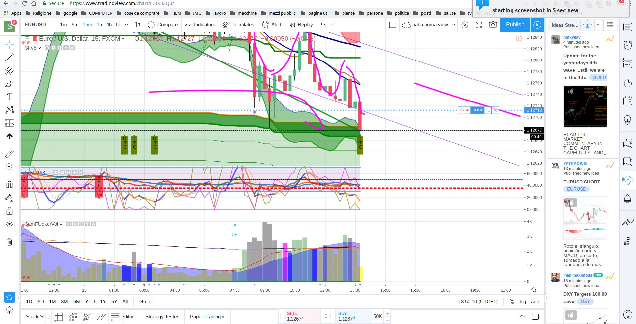The image size is (636, 324).
Task: Expand bottom panel with up chevron
Action: pyautogui.click(x=522, y=317)
